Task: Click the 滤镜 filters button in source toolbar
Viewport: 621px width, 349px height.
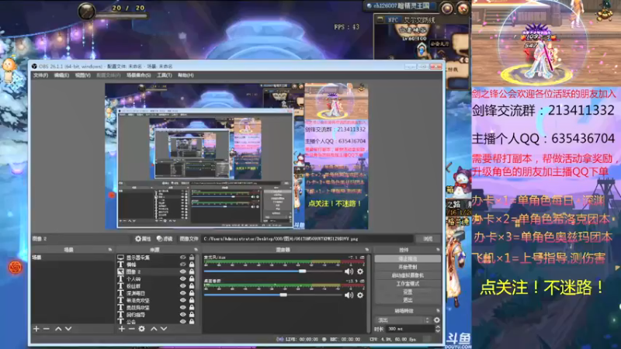Action: coord(165,239)
